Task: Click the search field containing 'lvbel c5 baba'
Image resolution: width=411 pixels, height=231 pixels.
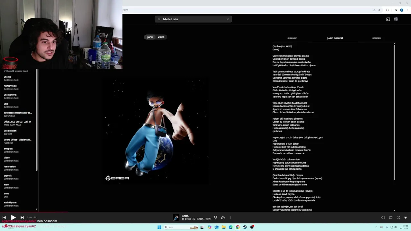Action: 193,19
